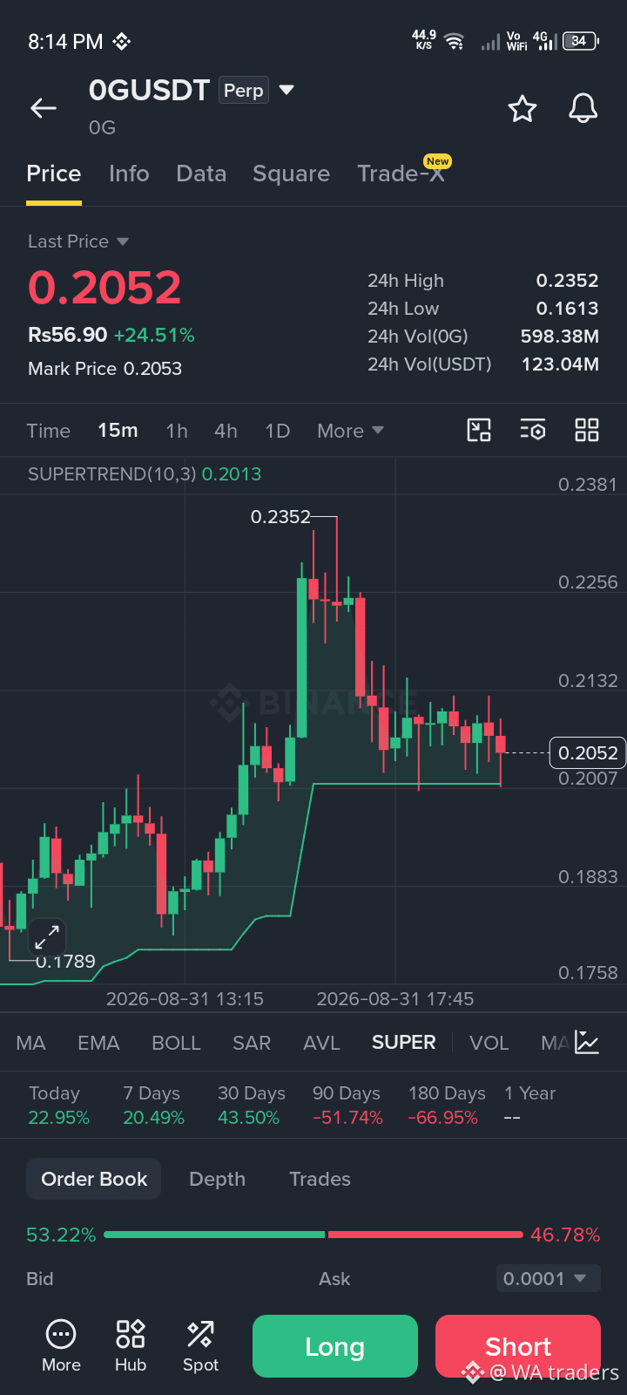Tap the Wi-Fi status icon
This screenshot has height=1395, width=627.
click(454, 41)
